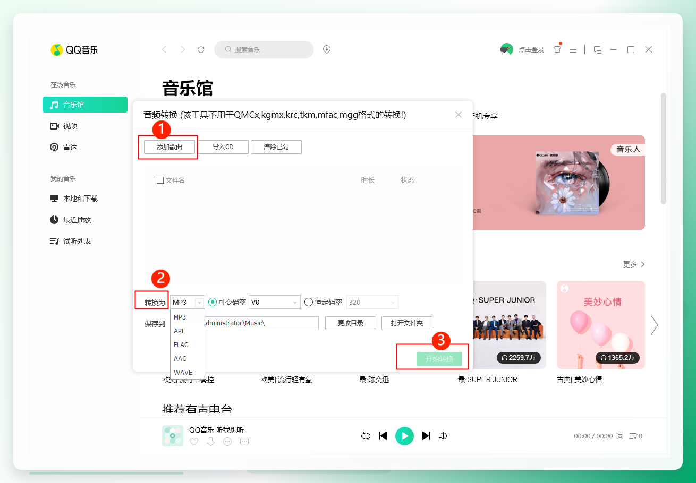Select the 恒定码率 radio button

coord(309,302)
